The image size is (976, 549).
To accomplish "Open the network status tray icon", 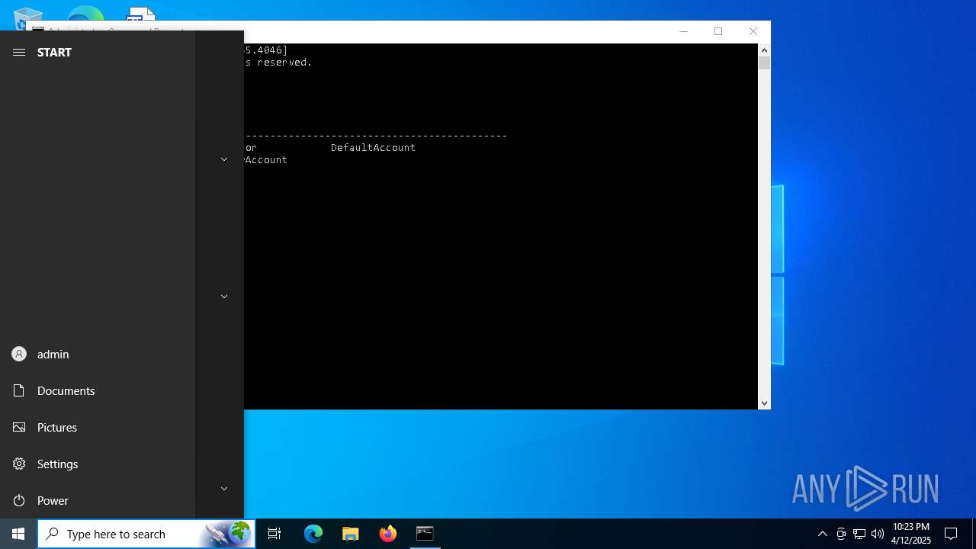I will click(859, 534).
